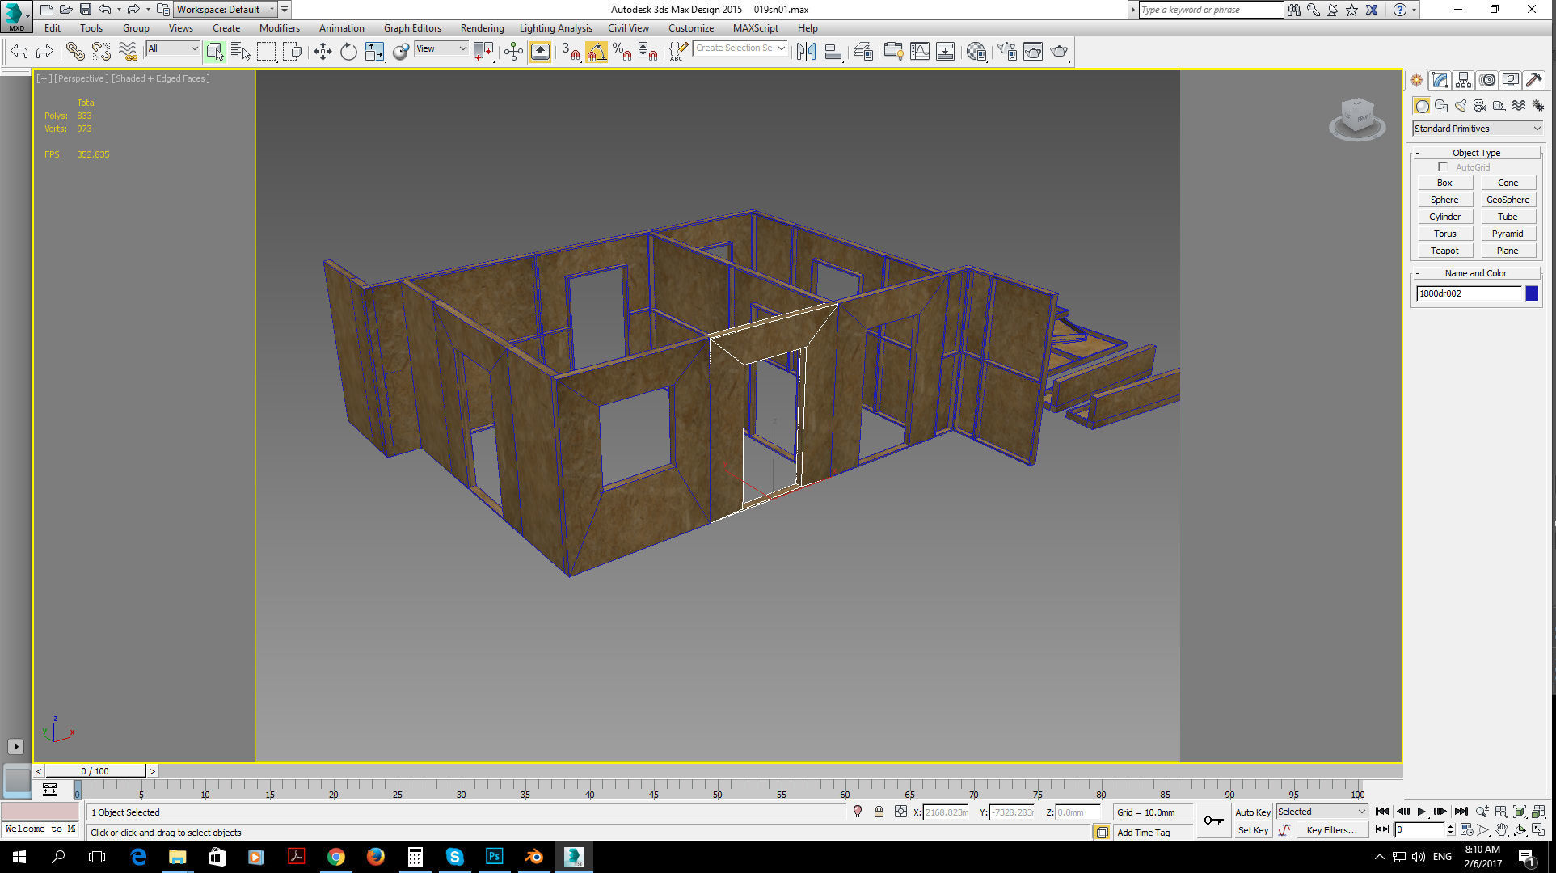Click the Set Key button

pyautogui.click(x=1253, y=830)
